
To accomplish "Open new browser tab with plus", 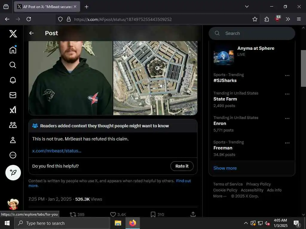I will tap(87, 7).
